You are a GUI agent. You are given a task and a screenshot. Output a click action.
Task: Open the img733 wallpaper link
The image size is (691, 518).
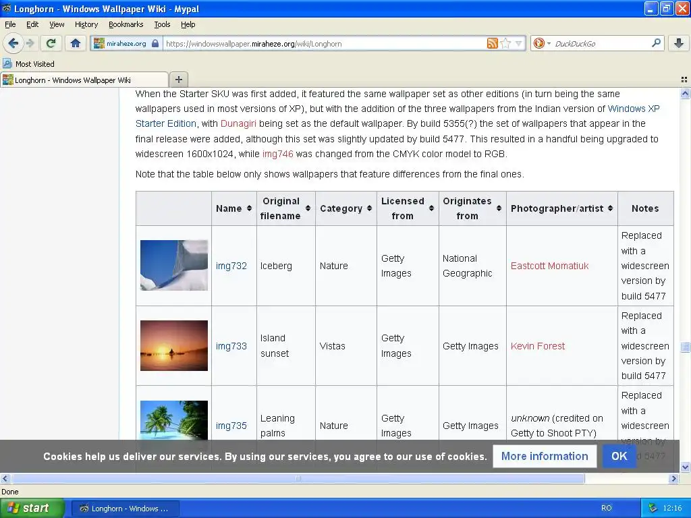pos(231,346)
